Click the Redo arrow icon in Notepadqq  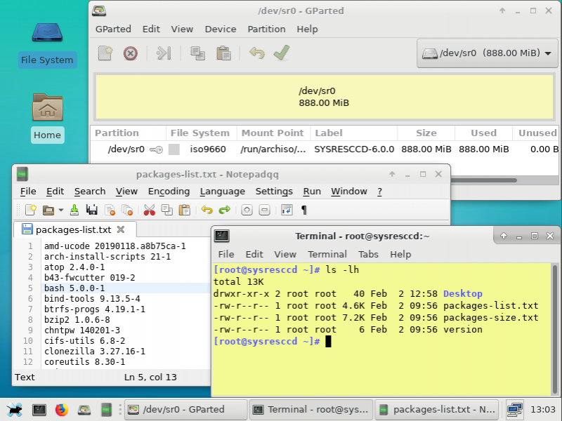tap(223, 209)
